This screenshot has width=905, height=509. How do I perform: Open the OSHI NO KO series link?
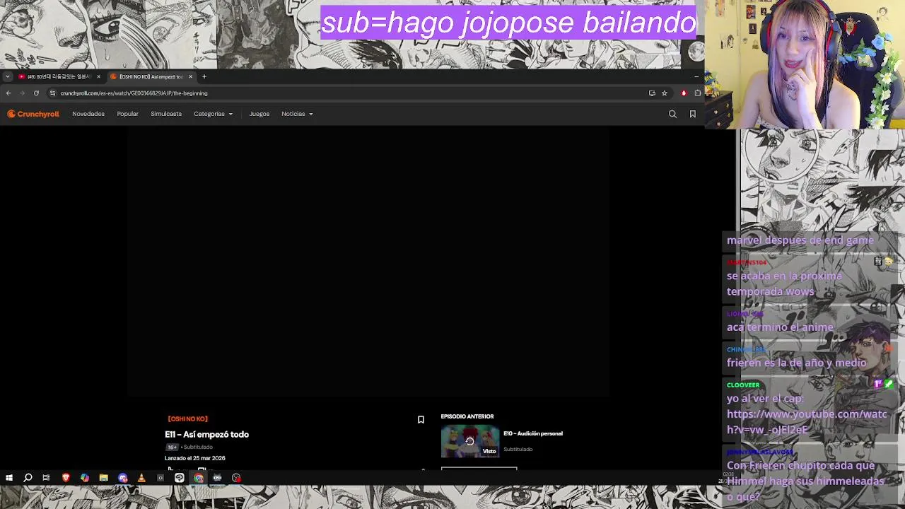tap(187, 419)
